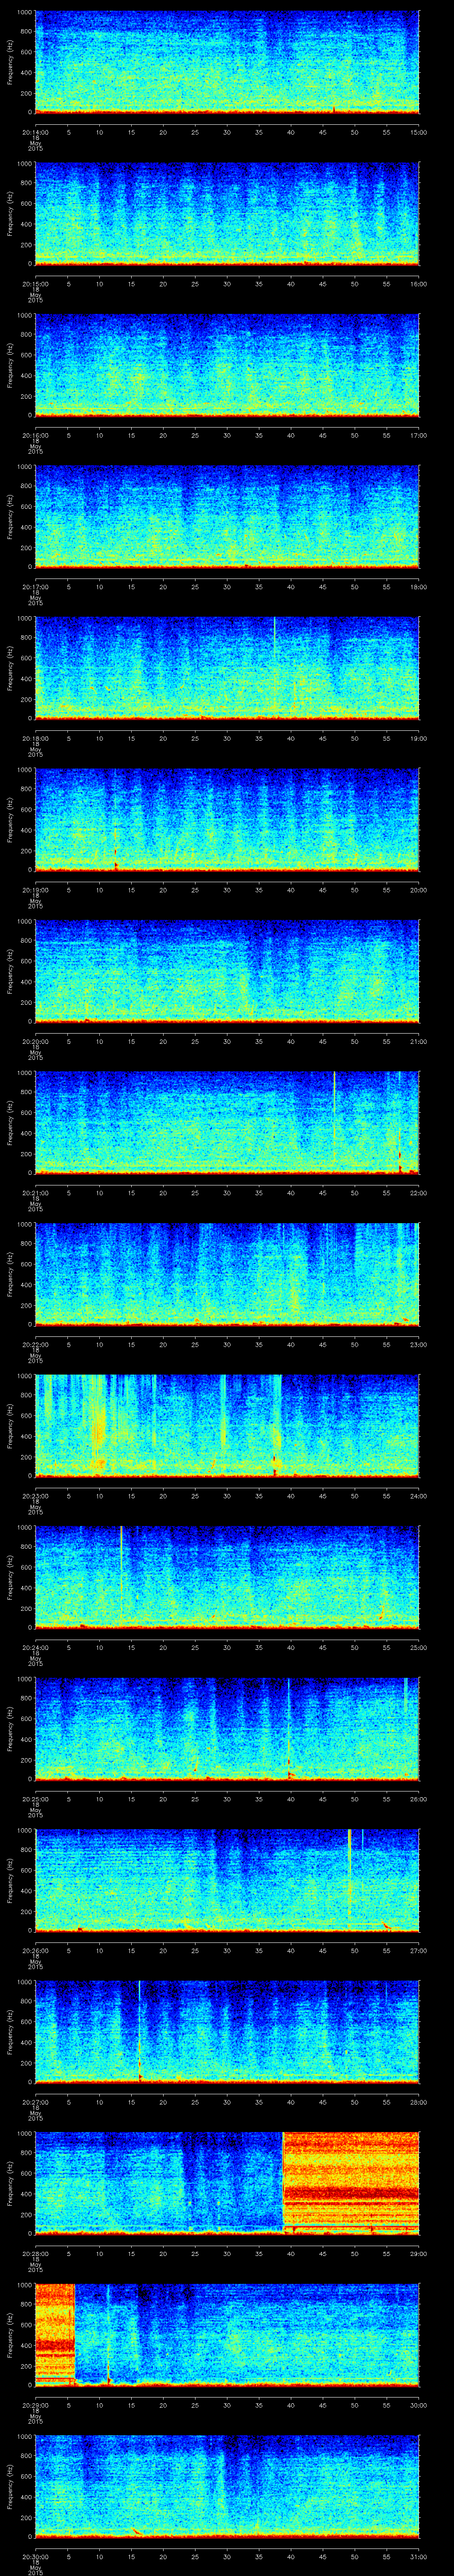Image resolution: width=454 pixels, height=2576 pixels.
Task: Click the '45' seconds tick under 20:16:00 plot
Action: 322,435
